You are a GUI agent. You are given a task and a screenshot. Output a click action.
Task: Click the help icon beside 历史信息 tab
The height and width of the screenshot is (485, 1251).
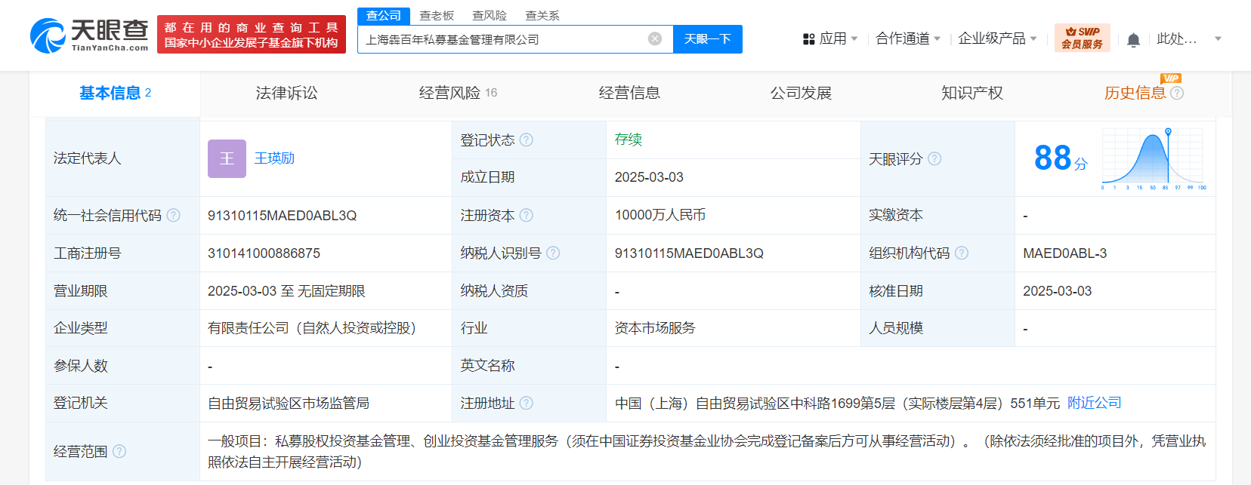pyautogui.click(x=1177, y=93)
